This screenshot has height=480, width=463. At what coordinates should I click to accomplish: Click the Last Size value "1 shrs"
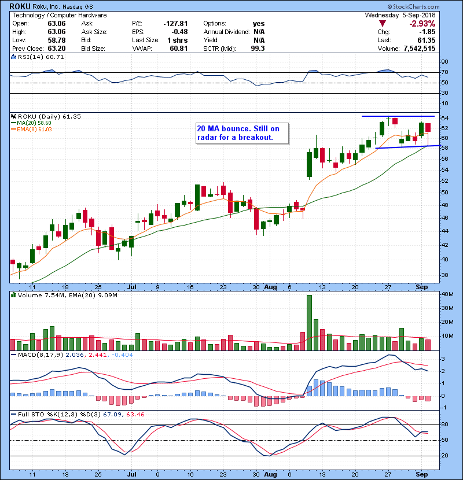pyautogui.click(x=178, y=40)
